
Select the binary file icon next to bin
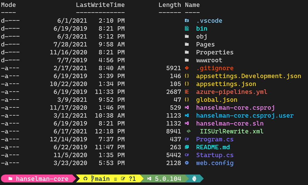point(187,28)
